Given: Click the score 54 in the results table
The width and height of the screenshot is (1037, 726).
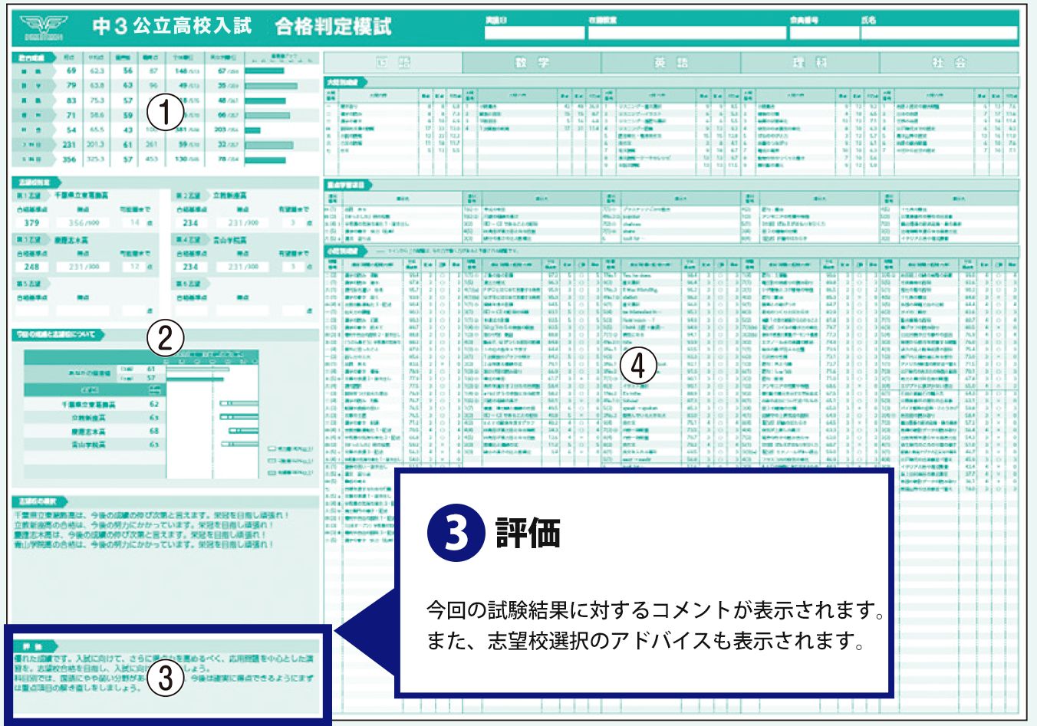Looking at the screenshot, I should 71,130.
